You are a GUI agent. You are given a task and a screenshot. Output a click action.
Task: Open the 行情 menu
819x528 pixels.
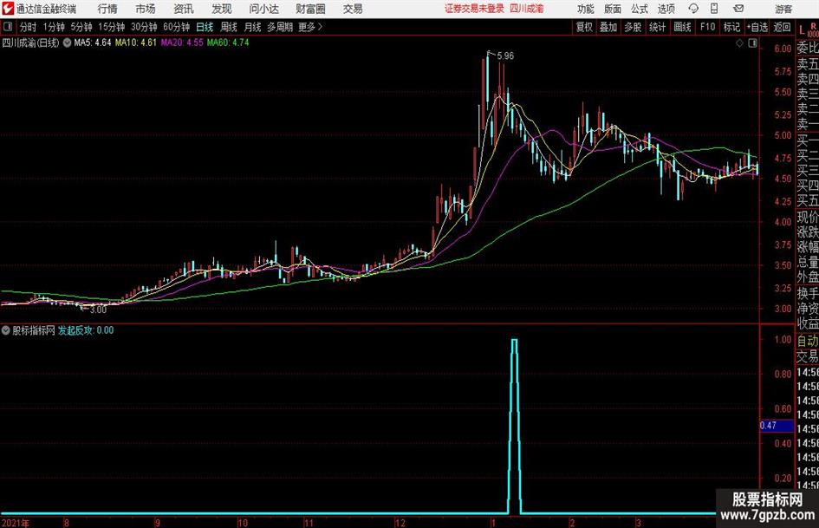[x=107, y=9]
